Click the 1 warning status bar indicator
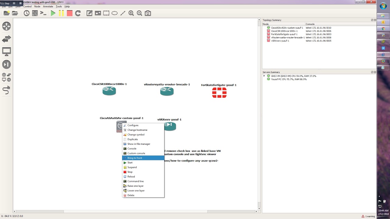This screenshot has height=219, width=390. 368,216
